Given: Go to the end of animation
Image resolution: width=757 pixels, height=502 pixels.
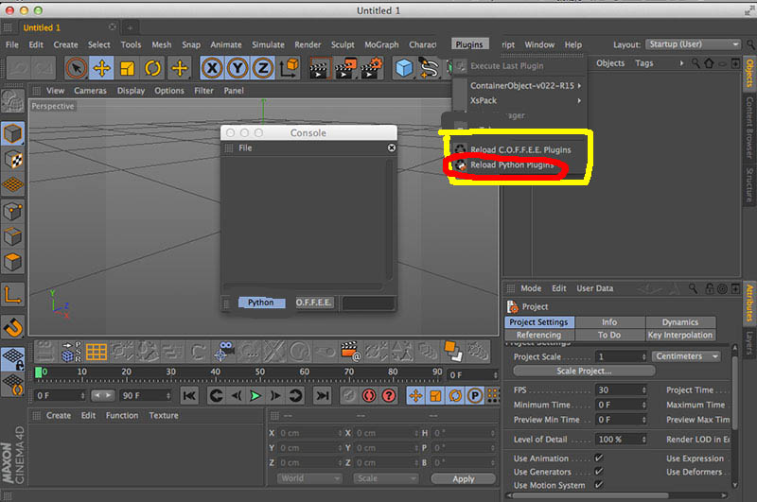Looking at the screenshot, I should [x=322, y=396].
